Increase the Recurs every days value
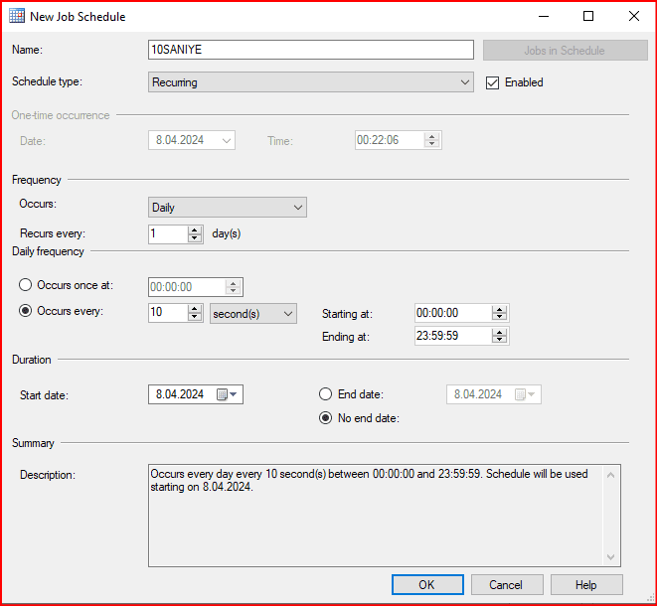The height and width of the screenshot is (606, 657). tap(195, 229)
